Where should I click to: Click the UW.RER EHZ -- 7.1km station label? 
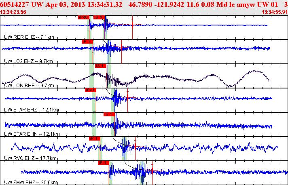29,37
